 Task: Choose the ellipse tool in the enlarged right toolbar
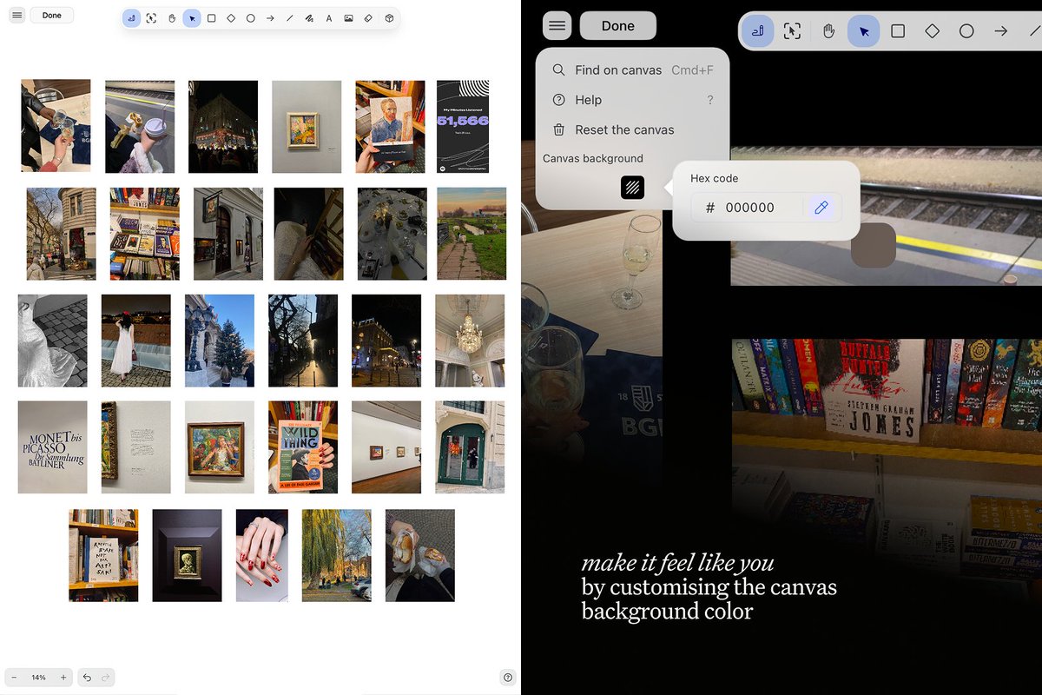966,31
